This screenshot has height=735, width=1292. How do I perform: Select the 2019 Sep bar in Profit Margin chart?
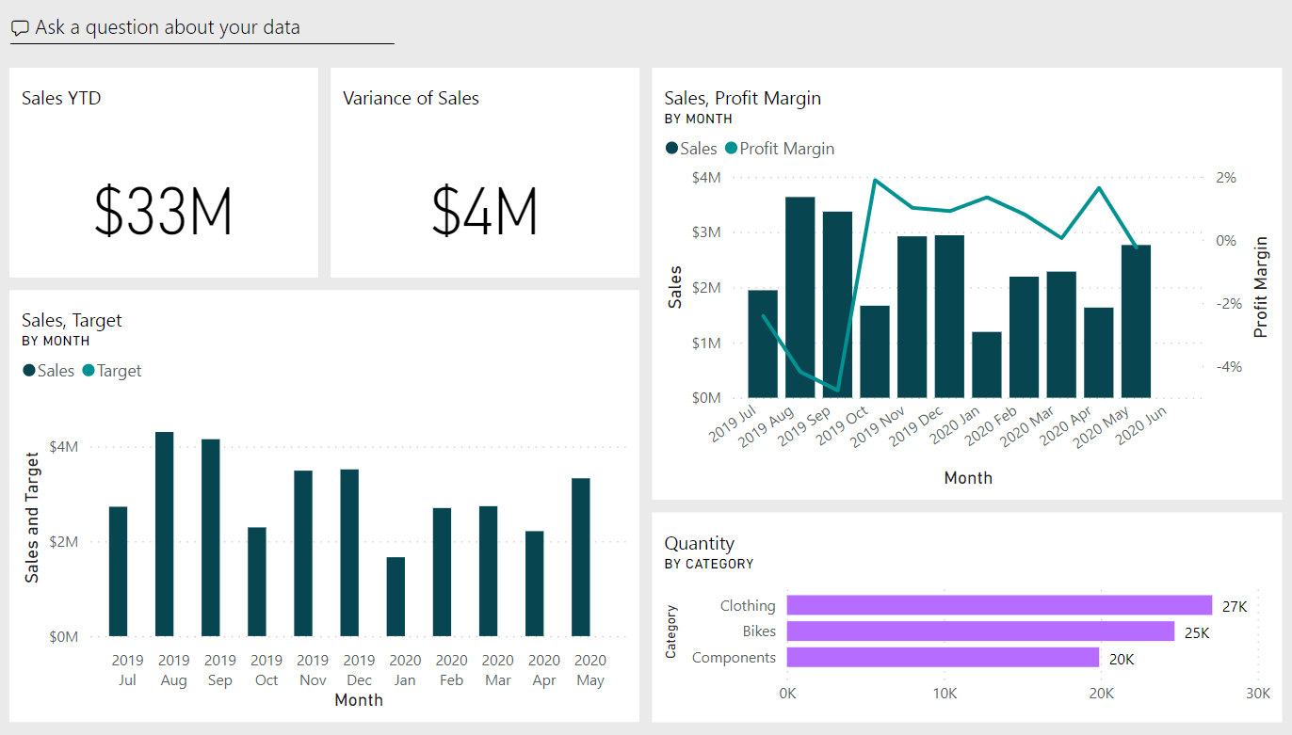tap(837, 304)
